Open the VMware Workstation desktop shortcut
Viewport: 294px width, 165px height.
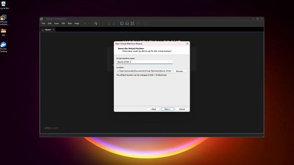pyautogui.click(x=3, y=20)
